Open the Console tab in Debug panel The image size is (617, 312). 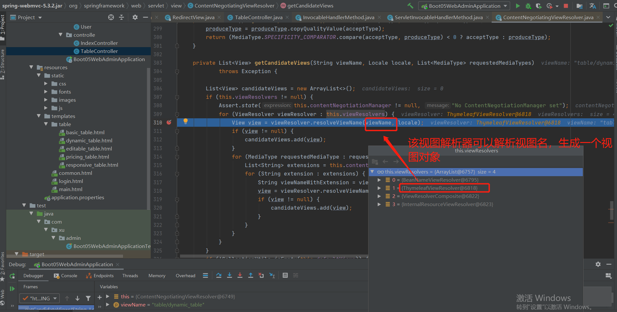click(66, 276)
